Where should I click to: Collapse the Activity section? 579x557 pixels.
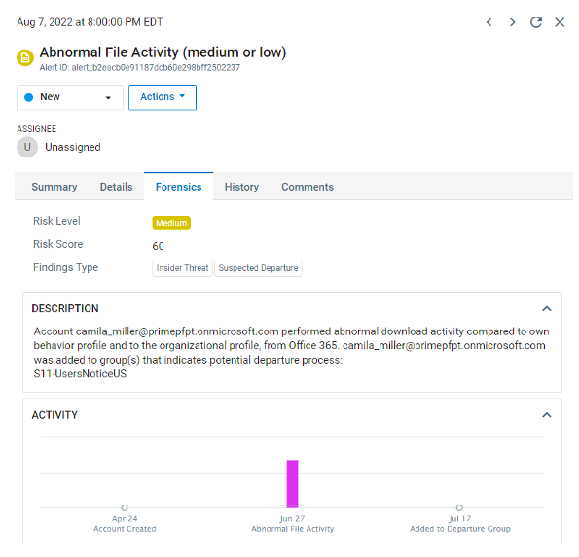click(547, 415)
